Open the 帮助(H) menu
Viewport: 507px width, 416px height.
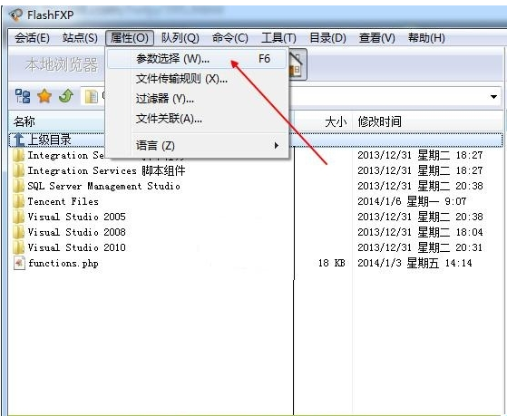click(426, 38)
